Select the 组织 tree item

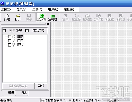coord(20,36)
